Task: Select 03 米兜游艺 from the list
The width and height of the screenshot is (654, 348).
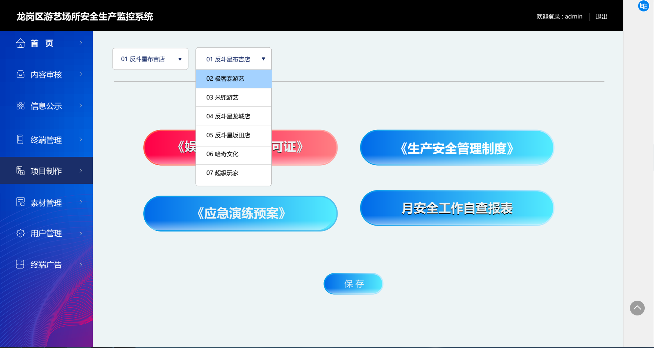Action: pos(234,98)
